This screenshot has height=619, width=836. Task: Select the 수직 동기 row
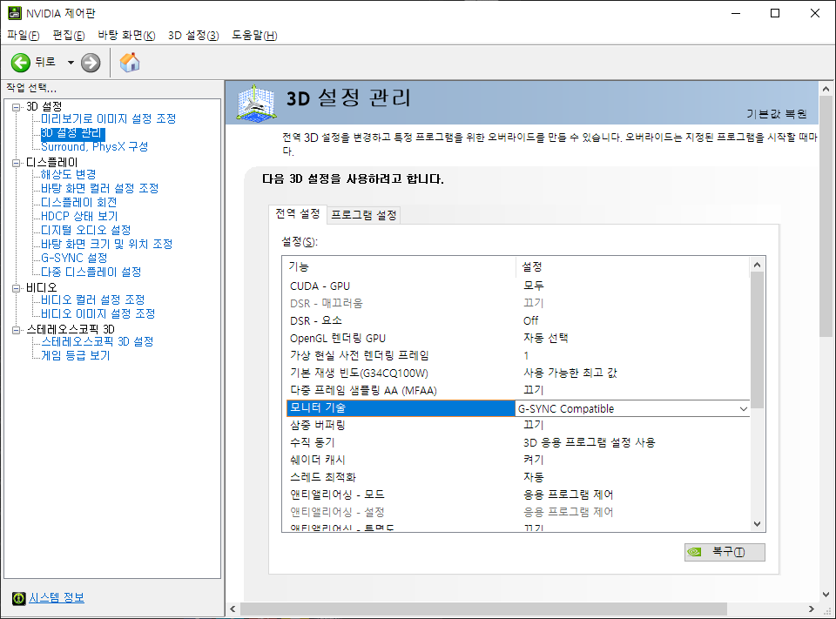pyautogui.click(x=517, y=442)
